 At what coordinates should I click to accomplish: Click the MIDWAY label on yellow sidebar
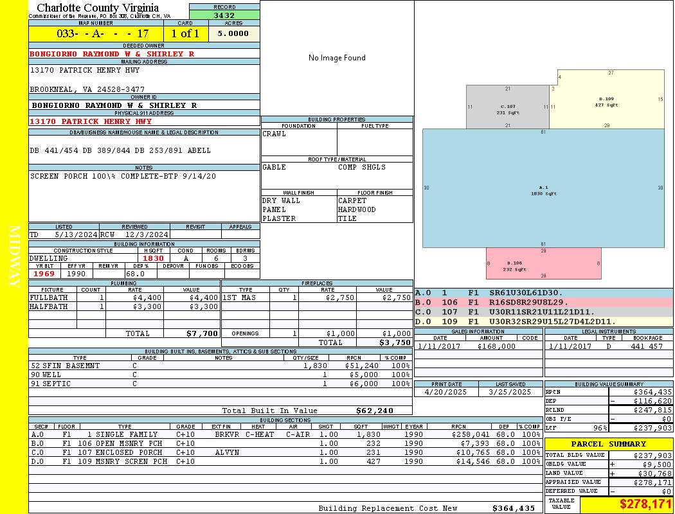pyautogui.click(x=14, y=256)
